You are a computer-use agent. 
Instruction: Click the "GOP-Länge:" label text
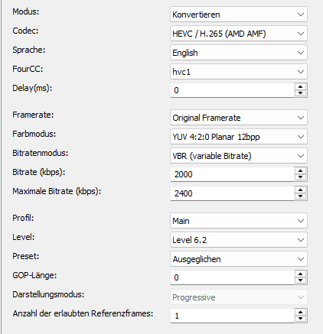(x=34, y=275)
